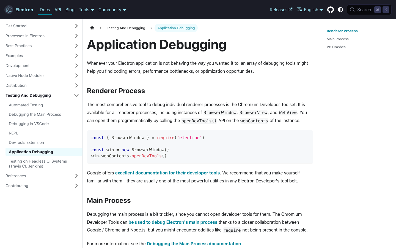Open the English language dropdown

point(310,10)
